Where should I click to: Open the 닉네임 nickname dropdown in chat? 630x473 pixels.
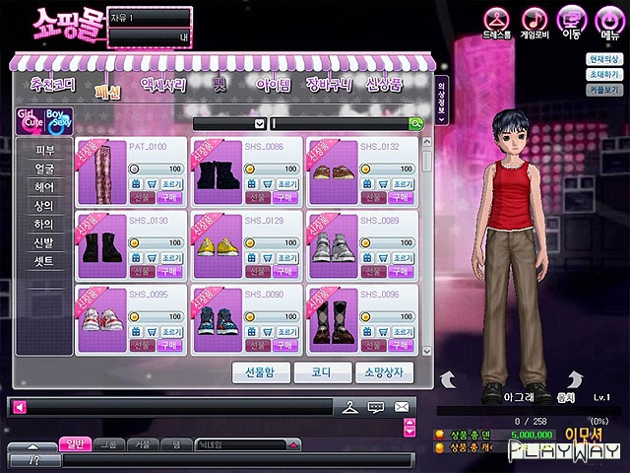pos(292,444)
